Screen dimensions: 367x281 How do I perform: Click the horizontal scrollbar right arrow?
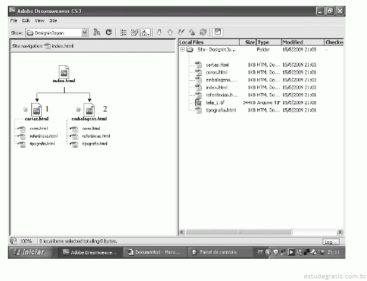pos(340,232)
